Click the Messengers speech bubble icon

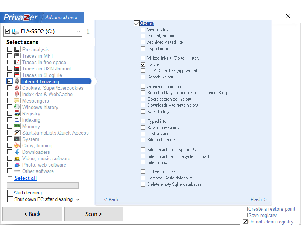17,100
